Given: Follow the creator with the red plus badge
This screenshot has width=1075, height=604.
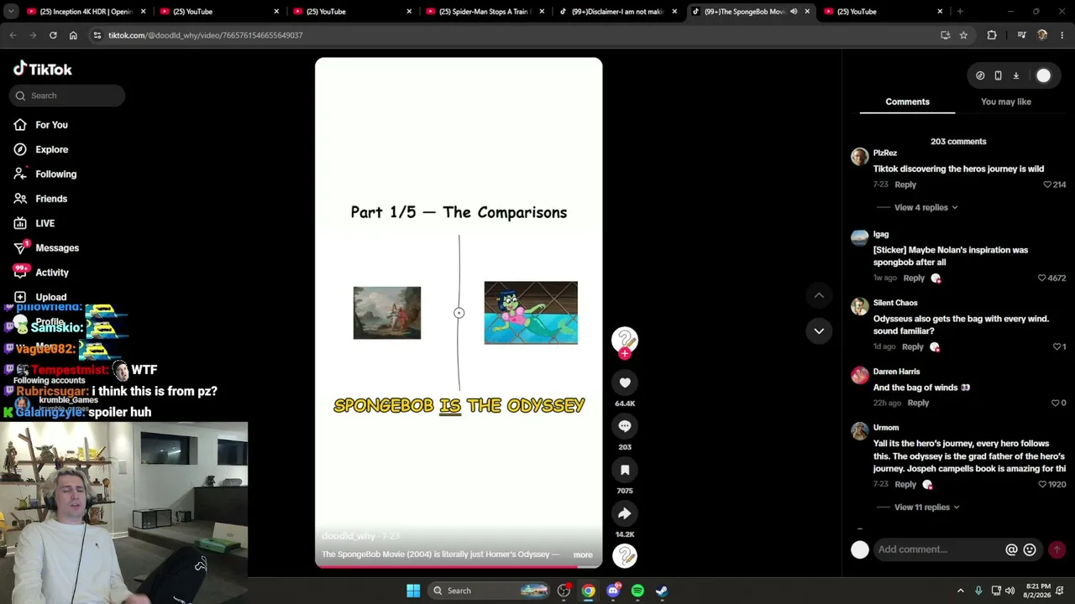Looking at the screenshot, I should pyautogui.click(x=625, y=354).
